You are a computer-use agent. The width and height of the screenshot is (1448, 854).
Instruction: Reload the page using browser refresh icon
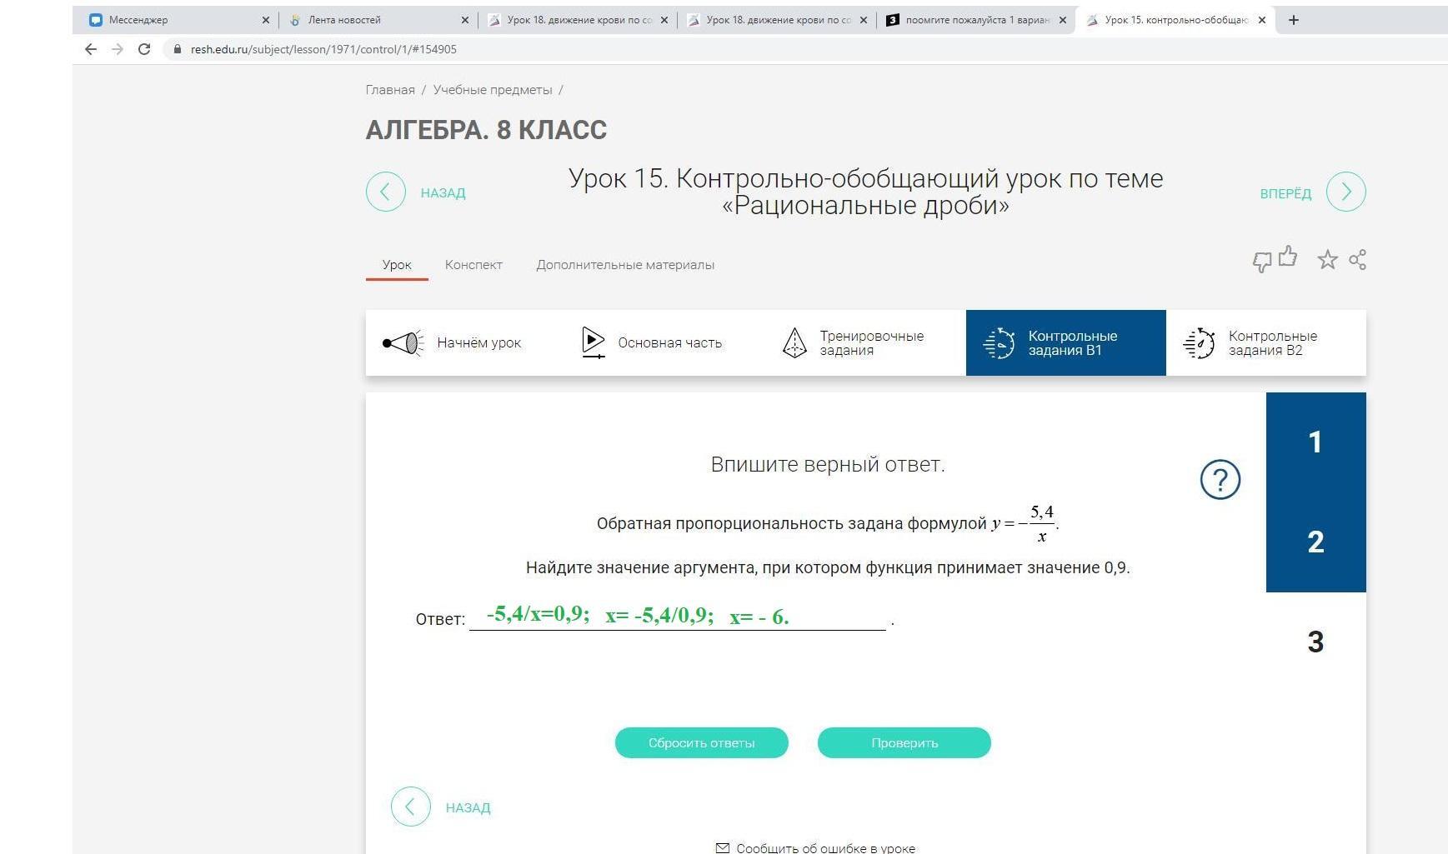click(144, 49)
